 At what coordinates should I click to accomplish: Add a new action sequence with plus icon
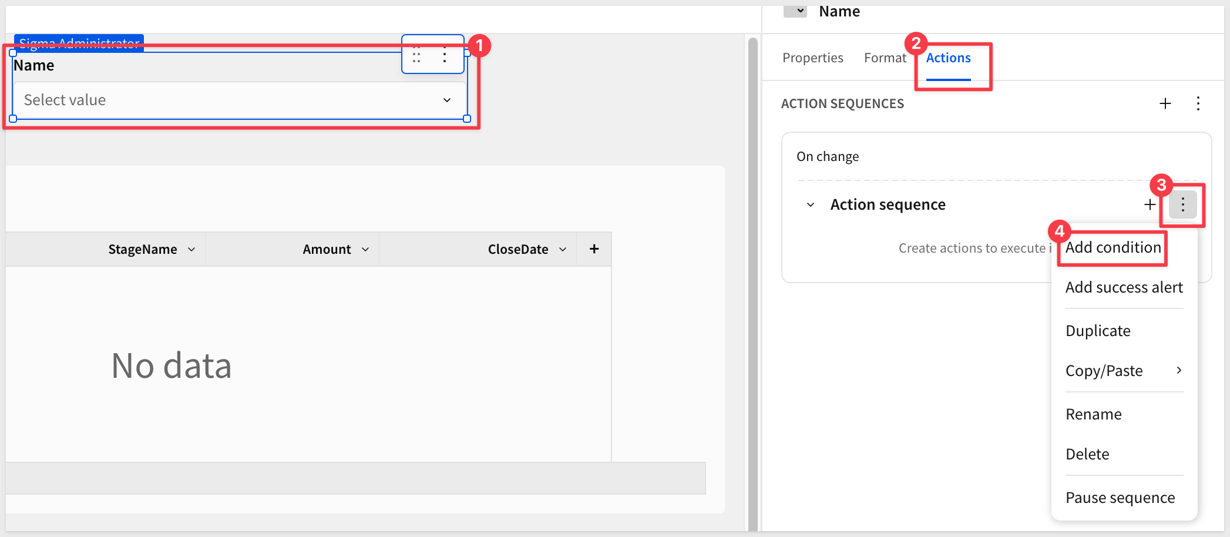coord(1165,104)
